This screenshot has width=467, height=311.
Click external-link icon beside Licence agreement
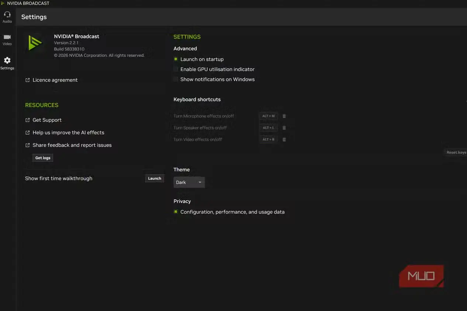[x=27, y=80]
